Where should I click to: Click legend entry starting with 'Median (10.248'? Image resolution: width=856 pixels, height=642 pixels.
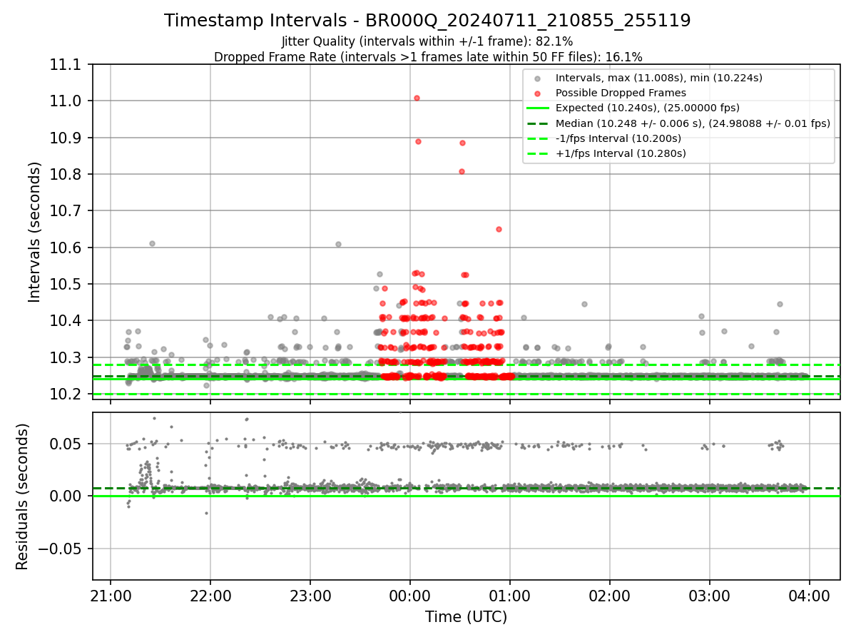click(693, 123)
